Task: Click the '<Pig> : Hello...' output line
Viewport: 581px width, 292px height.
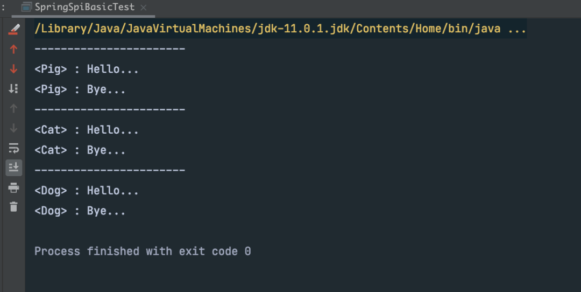Action: (86, 69)
